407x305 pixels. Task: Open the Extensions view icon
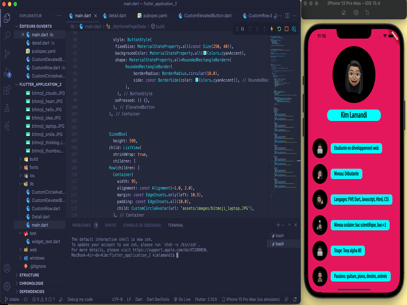pos(7,90)
